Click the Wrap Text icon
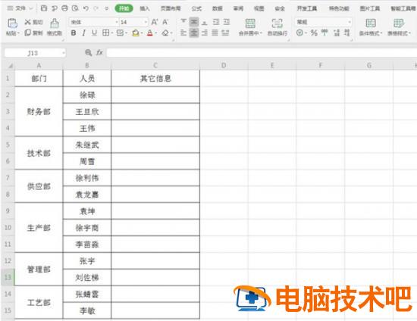The width and height of the screenshot is (417, 321). (277, 23)
